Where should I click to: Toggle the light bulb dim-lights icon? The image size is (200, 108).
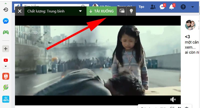click(131, 11)
